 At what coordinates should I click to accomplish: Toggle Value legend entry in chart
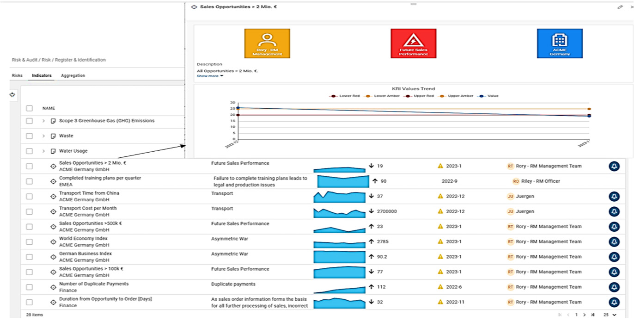[488, 96]
